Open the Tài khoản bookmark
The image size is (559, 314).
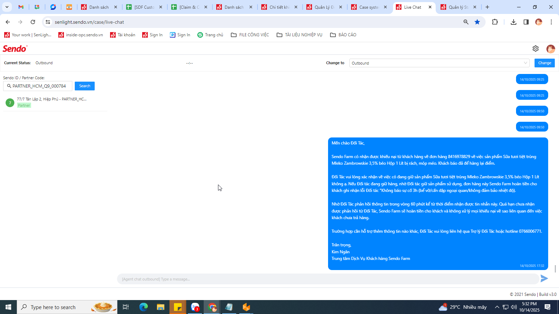click(123, 35)
